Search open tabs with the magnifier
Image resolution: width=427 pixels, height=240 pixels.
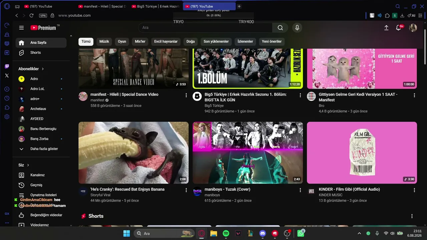(x=398, y=6)
